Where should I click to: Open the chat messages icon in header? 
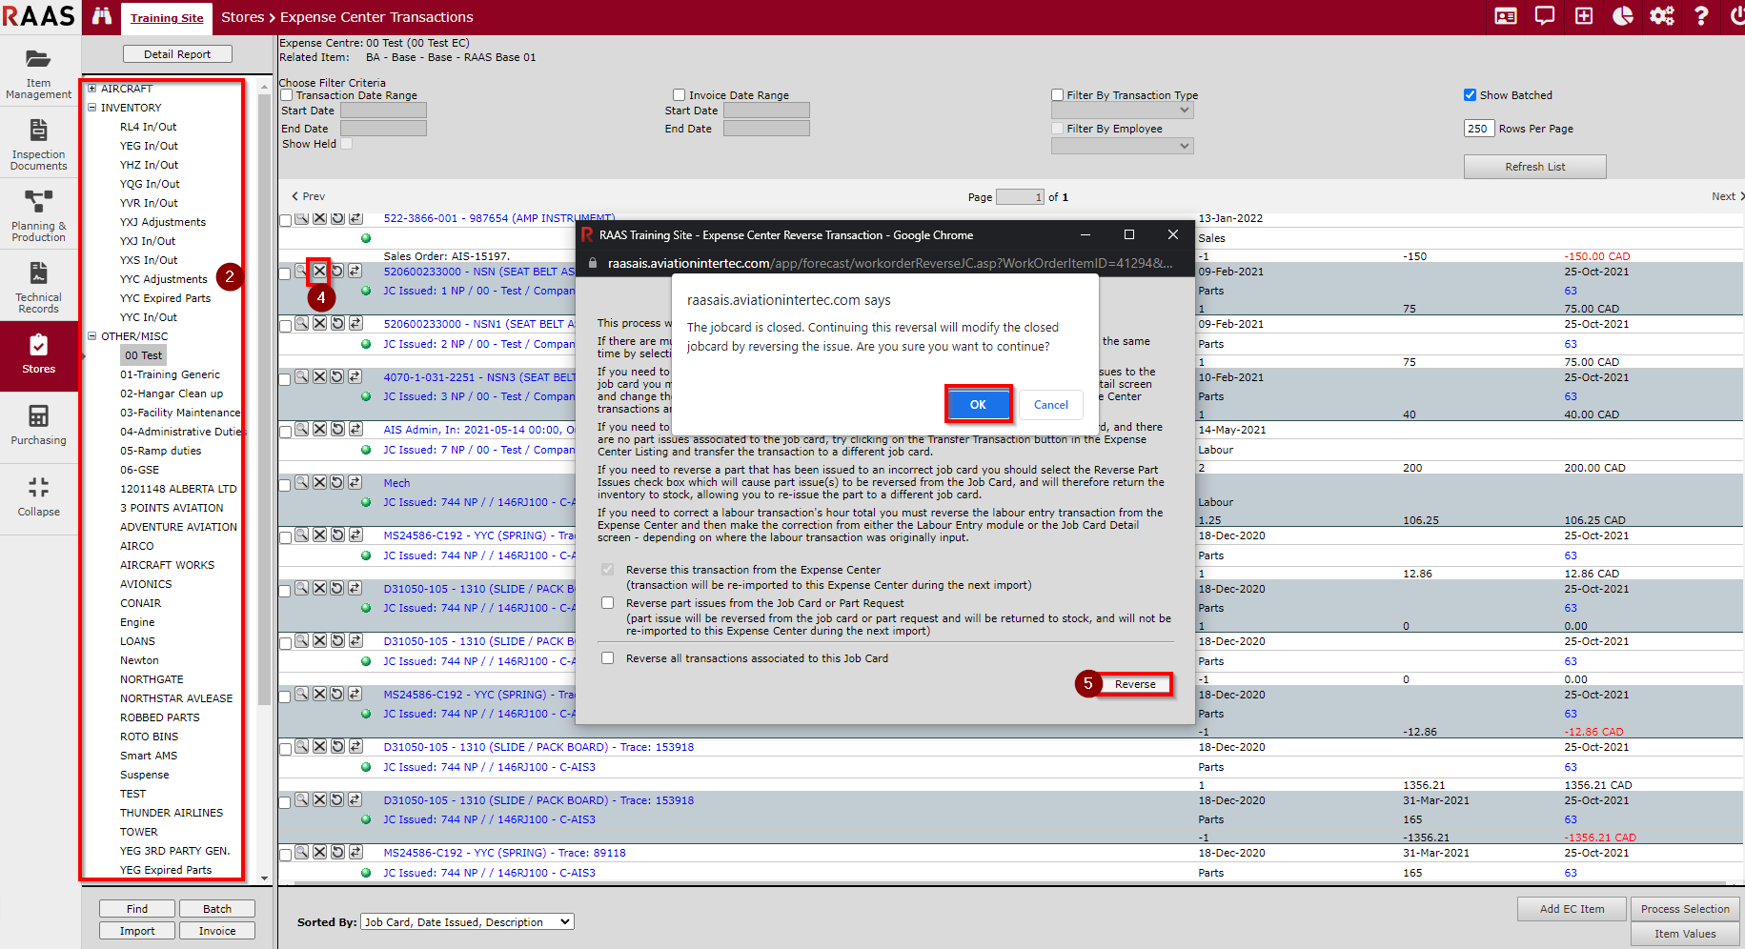click(1545, 16)
